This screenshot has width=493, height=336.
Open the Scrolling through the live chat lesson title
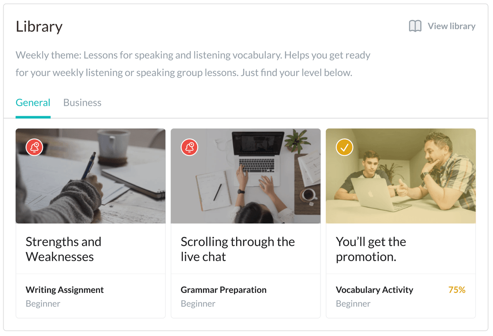[237, 249]
